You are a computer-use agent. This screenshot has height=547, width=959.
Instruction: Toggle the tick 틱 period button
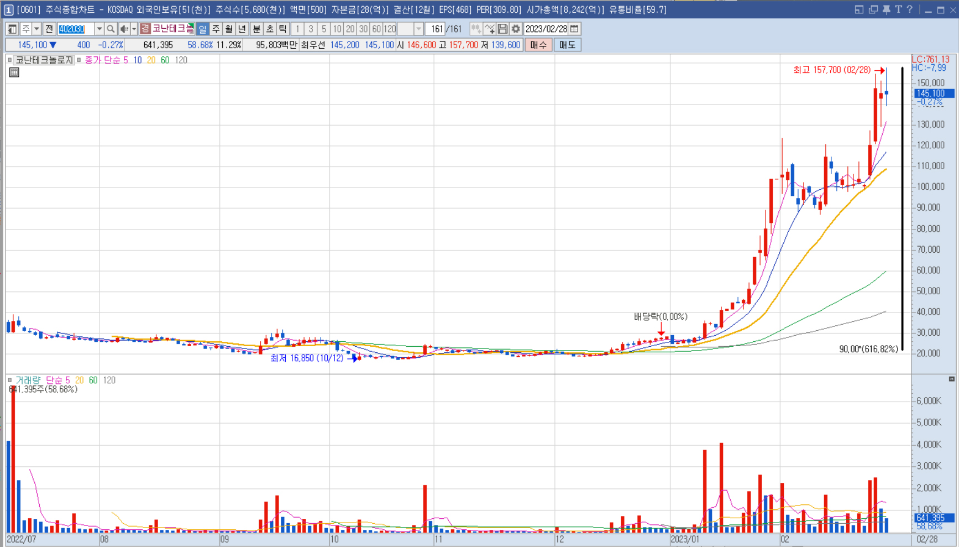(283, 29)
